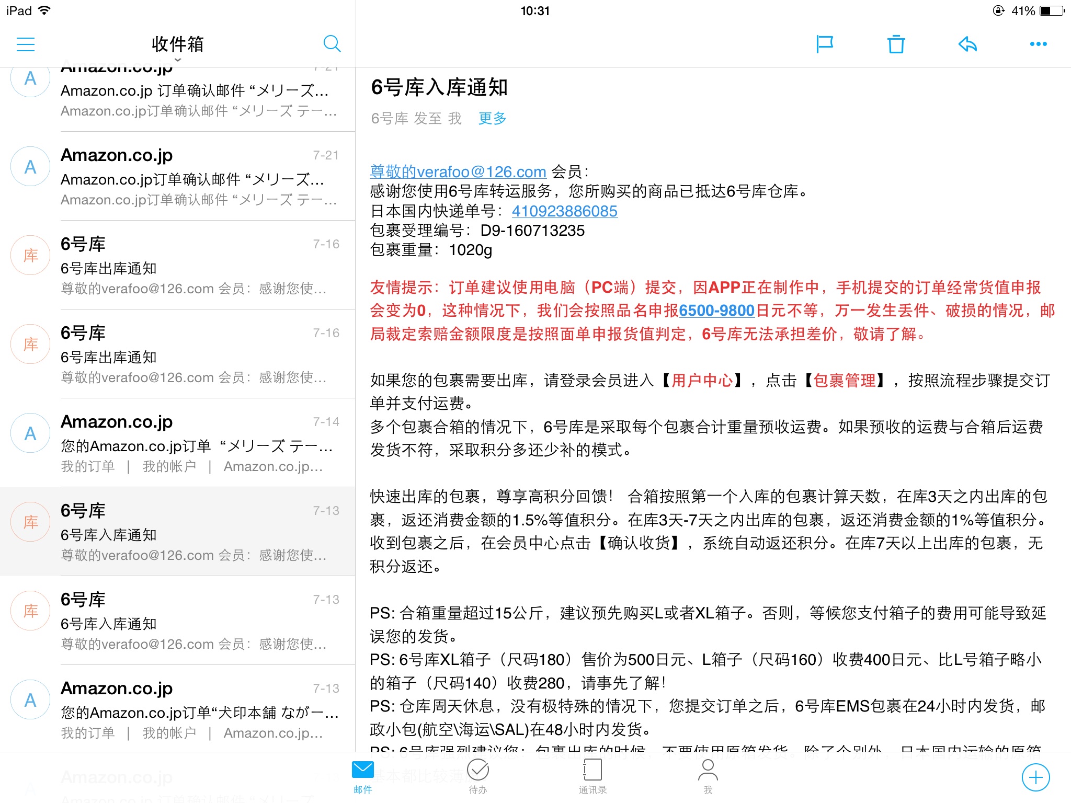Switch to the 待办 tab
This screenshot has width=1071, height=803.
(x=477, y=777)
